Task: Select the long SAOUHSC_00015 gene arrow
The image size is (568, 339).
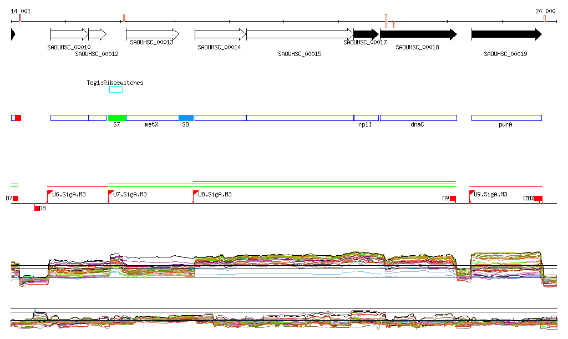Action: tap(300, 34)
